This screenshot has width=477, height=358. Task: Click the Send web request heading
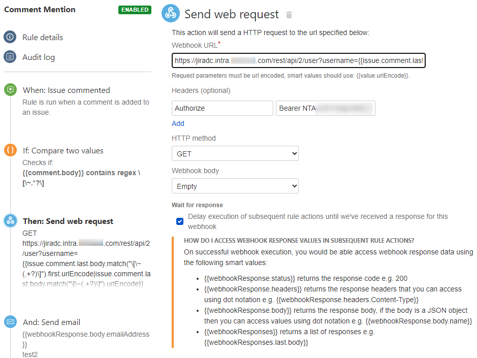pyautogui.click(x=232, y=14)
